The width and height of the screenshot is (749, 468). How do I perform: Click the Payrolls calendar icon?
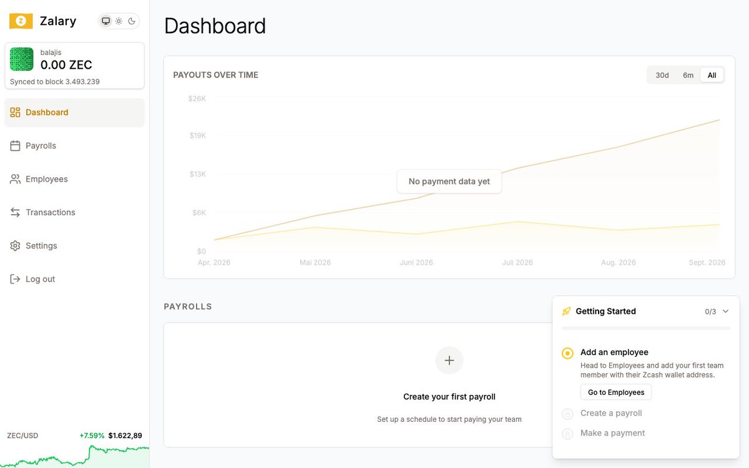tap(15, 145)
